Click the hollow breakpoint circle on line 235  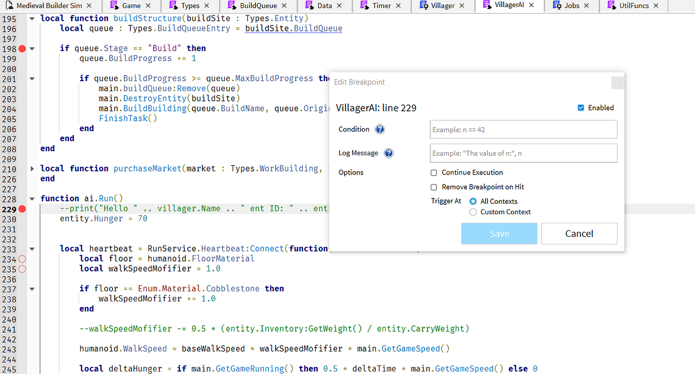[21, 269]
